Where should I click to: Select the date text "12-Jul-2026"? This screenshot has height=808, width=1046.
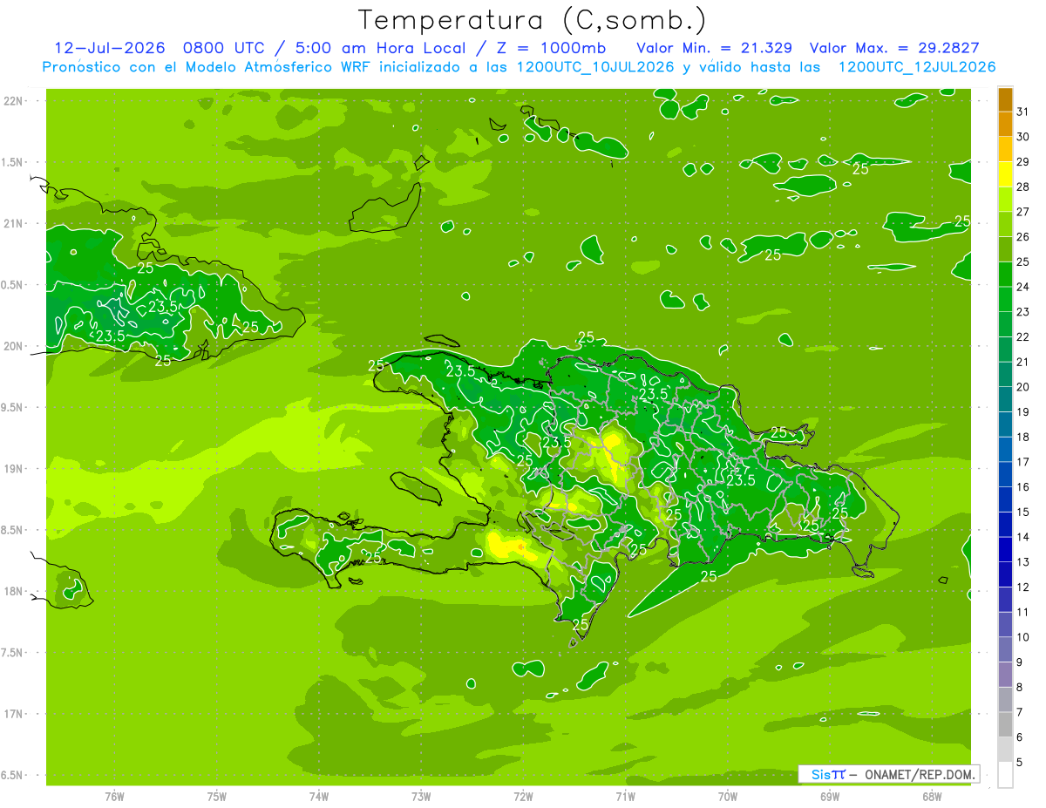pyautogui.click(x=110, y=48)
